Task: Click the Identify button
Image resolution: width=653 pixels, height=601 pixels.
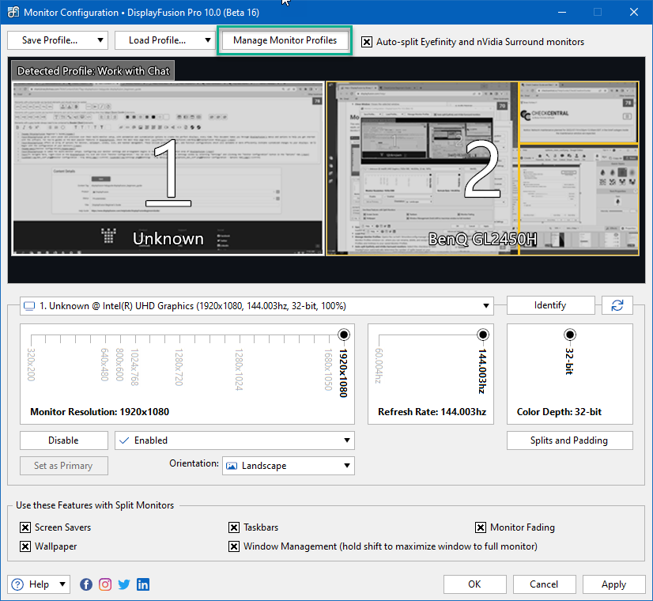Action: coord(550,305)
